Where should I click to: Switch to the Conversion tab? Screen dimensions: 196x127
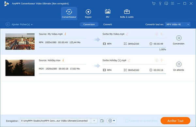tap(89, 24)
